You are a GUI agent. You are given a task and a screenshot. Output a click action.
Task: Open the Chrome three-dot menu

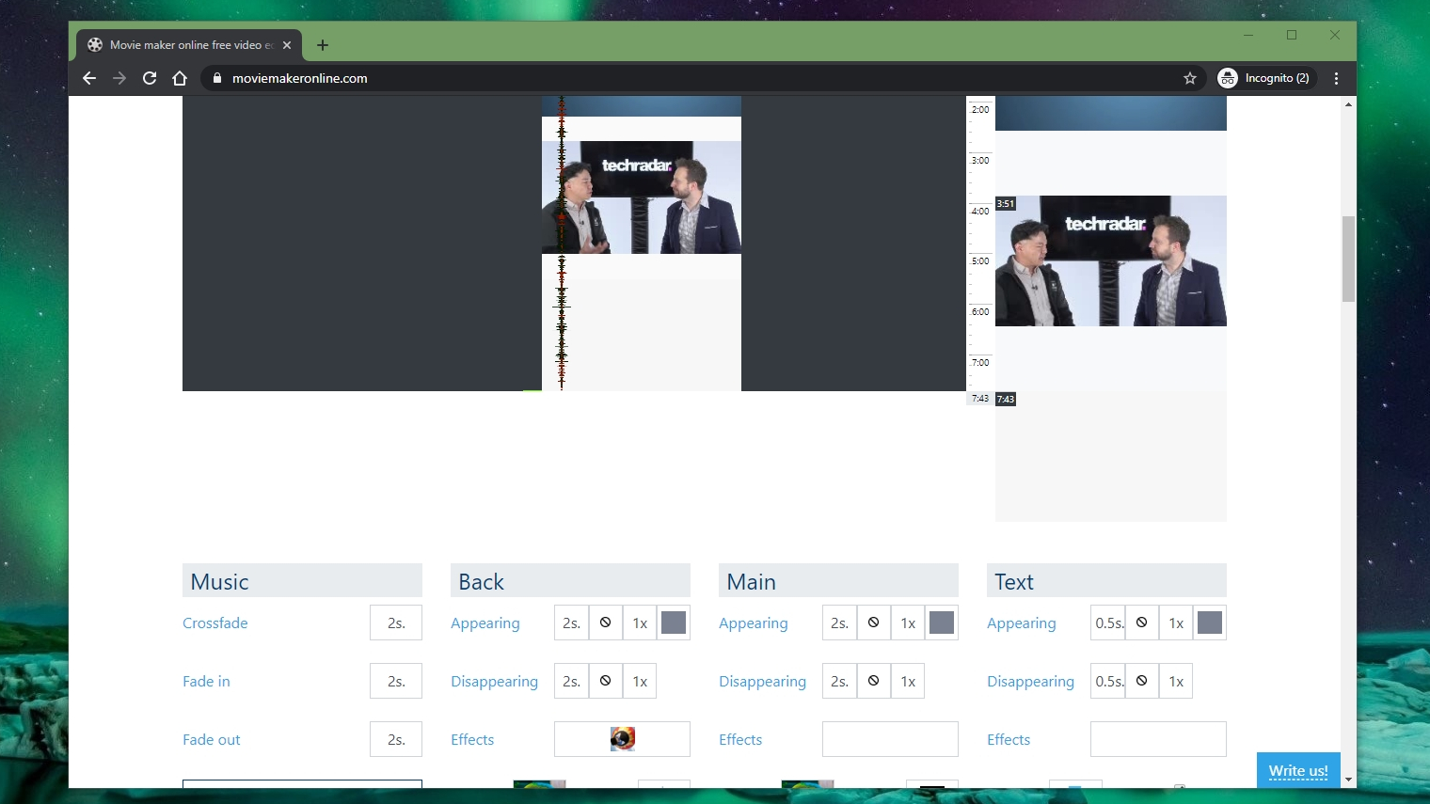(1336, 78)
